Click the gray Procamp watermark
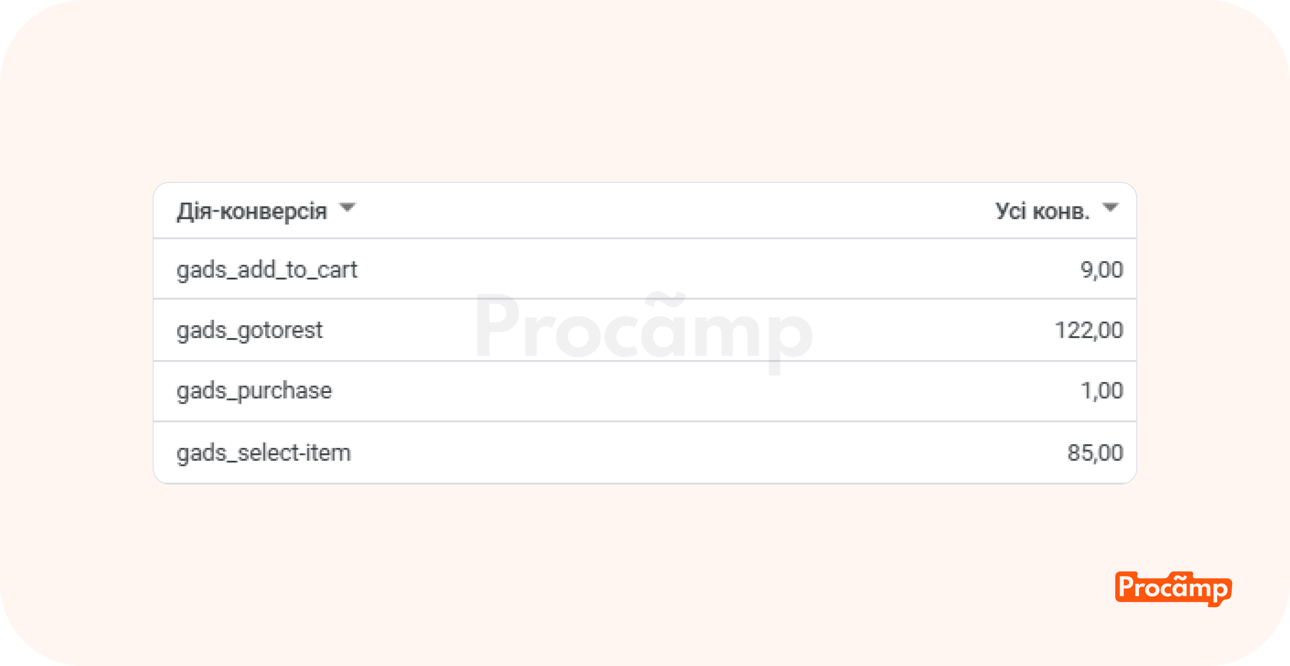This screenshot has height=666, width=1290. (x=643, y=328)
